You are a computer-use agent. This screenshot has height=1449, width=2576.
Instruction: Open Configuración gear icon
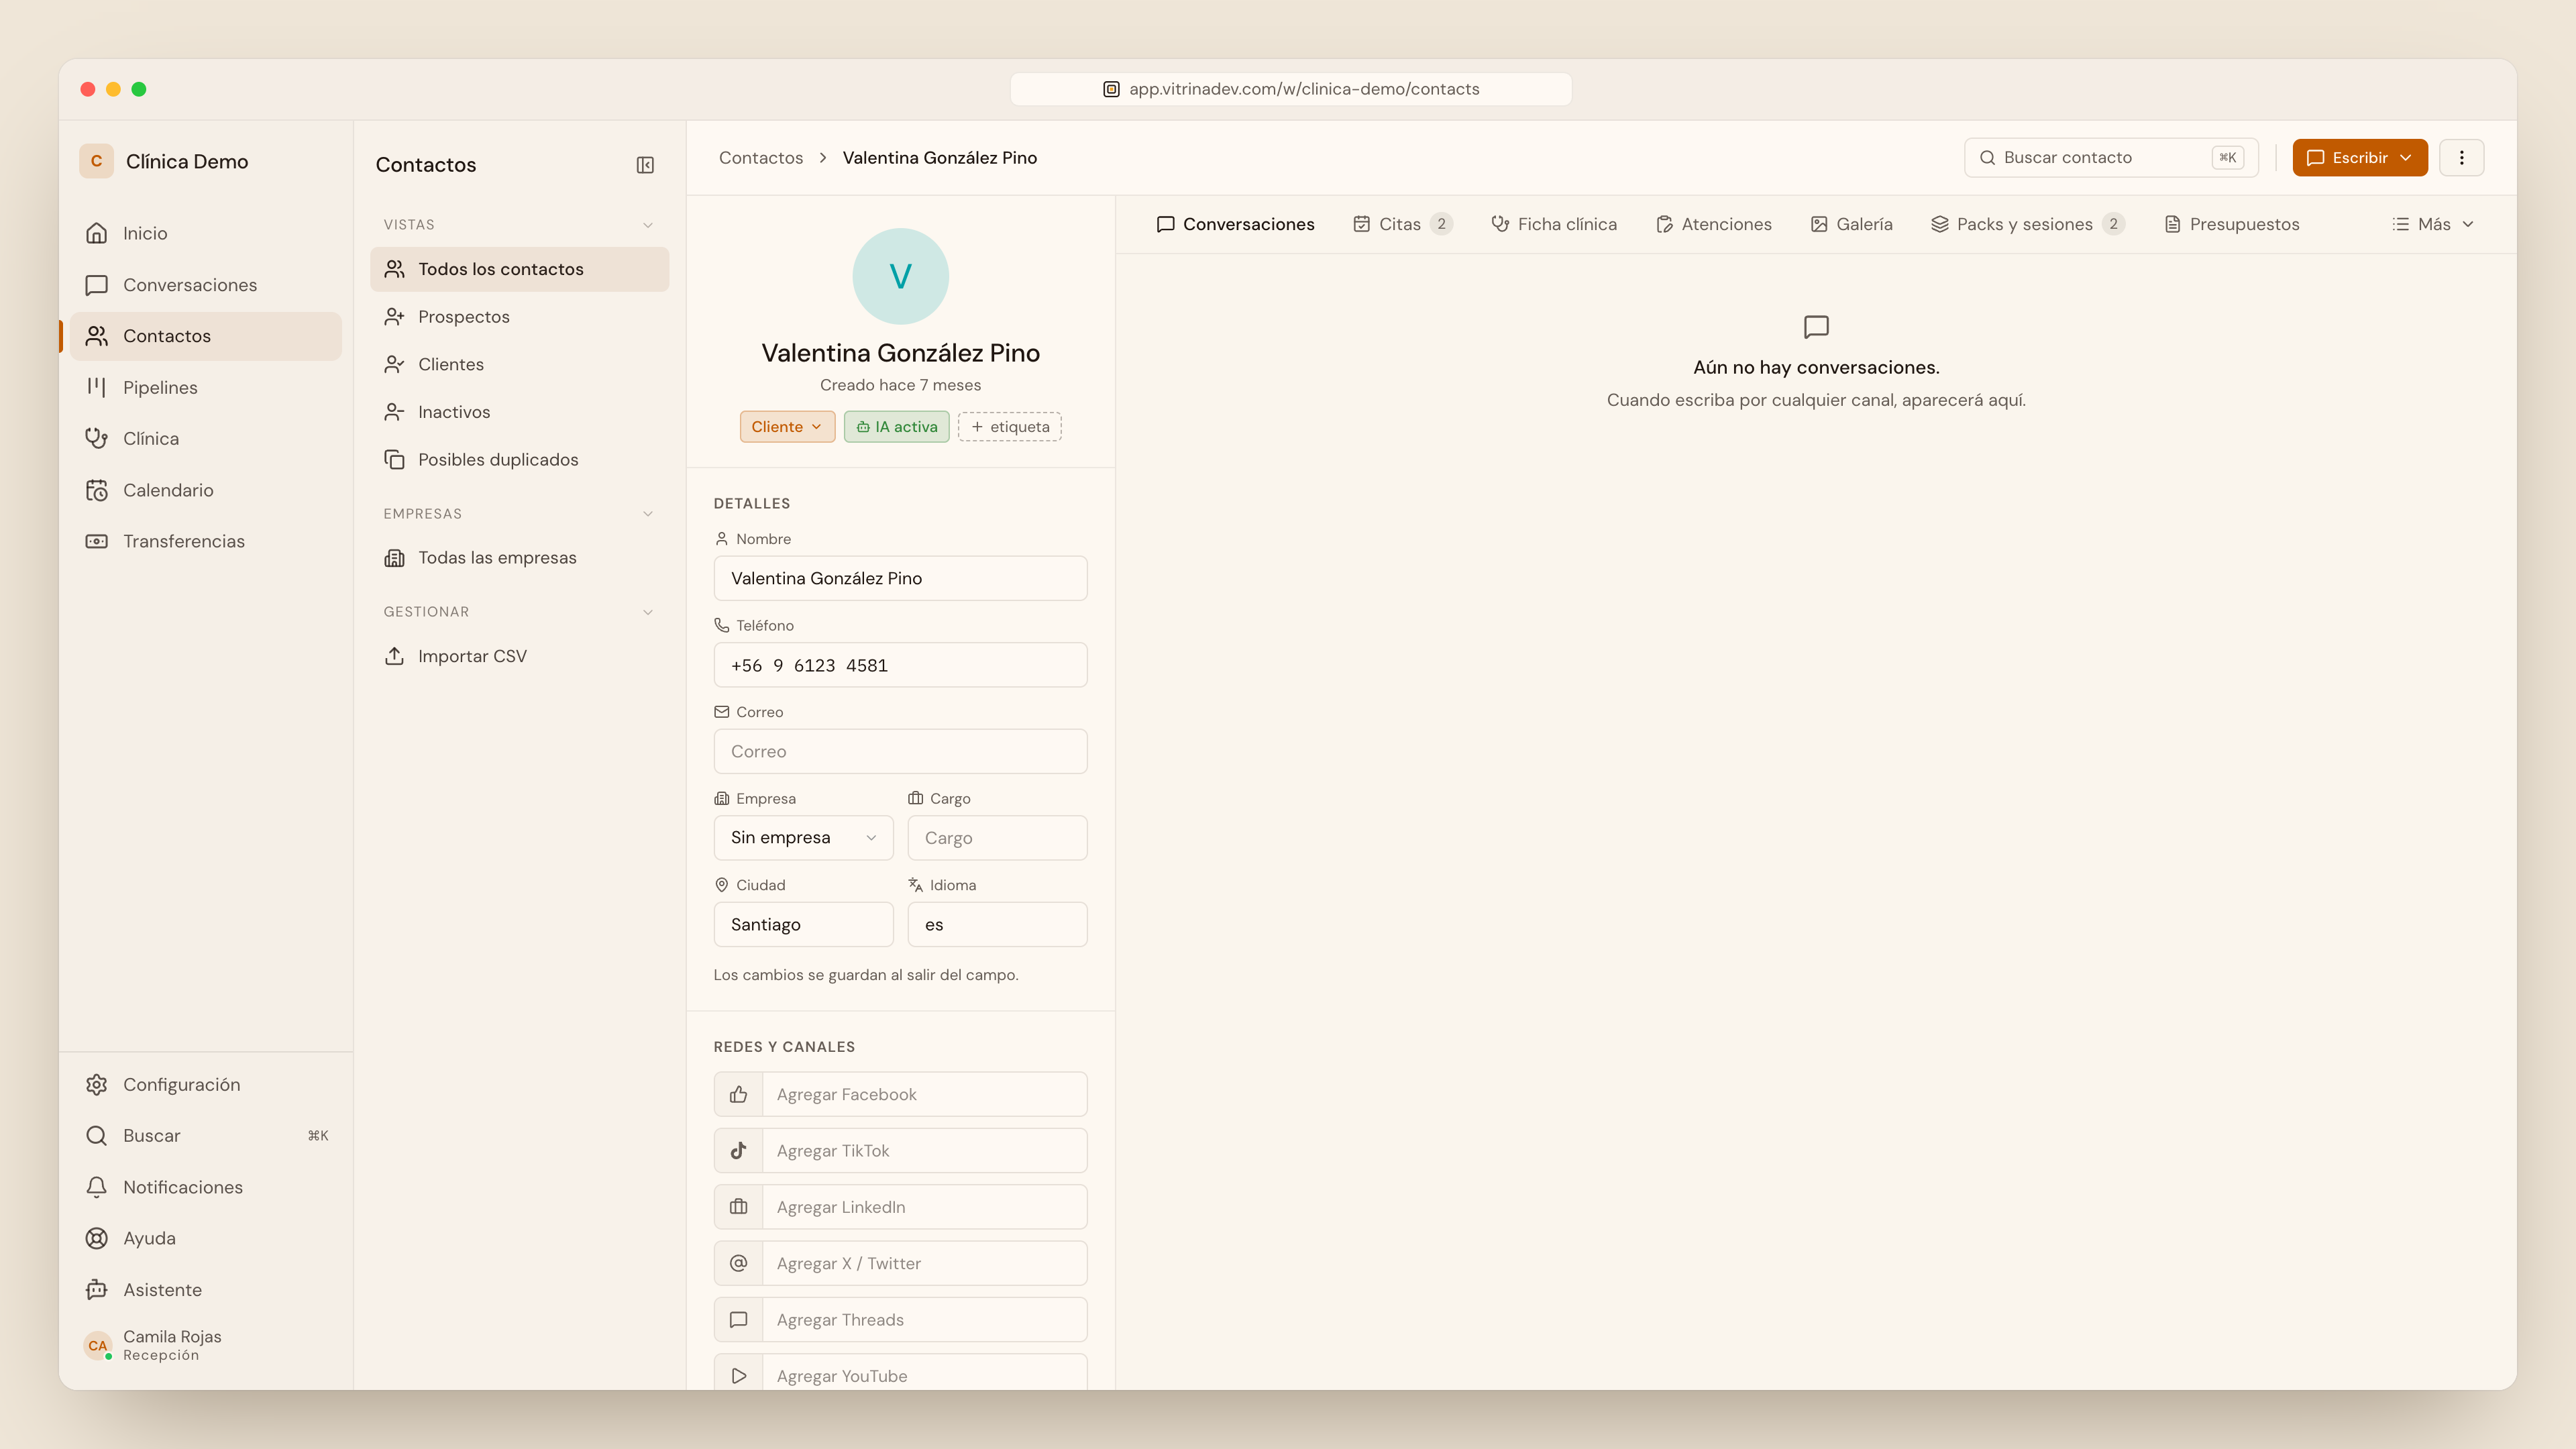click(x=96, y=1084)
